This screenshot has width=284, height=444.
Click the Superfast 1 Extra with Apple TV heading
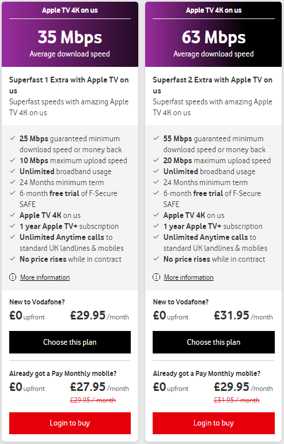click(69, 85)
